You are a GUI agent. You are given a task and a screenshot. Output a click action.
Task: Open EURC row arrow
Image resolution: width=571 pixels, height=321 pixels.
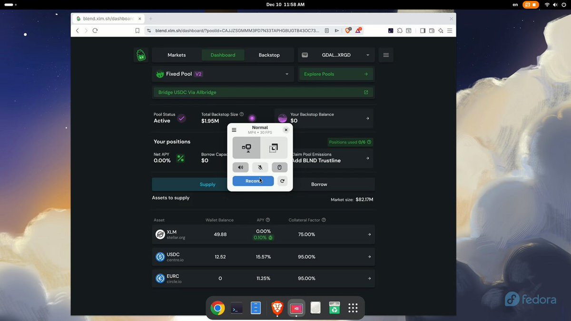tap(369, 279)
